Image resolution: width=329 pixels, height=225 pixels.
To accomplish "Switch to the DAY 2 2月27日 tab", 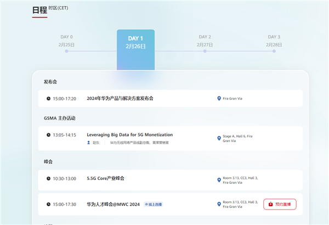I will point(205,41).
